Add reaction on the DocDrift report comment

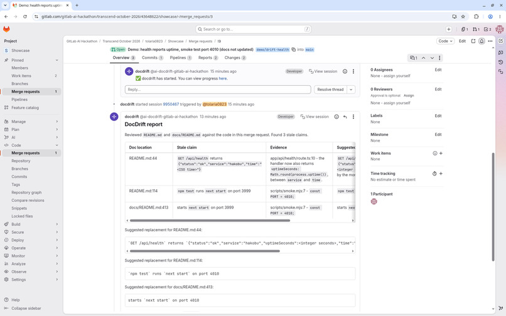[336, 117]
